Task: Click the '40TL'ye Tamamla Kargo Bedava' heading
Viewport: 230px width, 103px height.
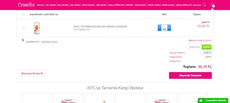Action: click(115, 88)
